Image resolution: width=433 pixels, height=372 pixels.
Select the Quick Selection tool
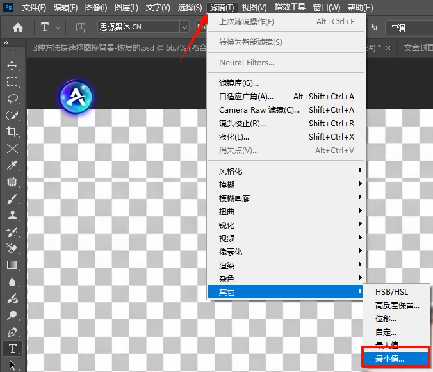(x=12, y=115)
